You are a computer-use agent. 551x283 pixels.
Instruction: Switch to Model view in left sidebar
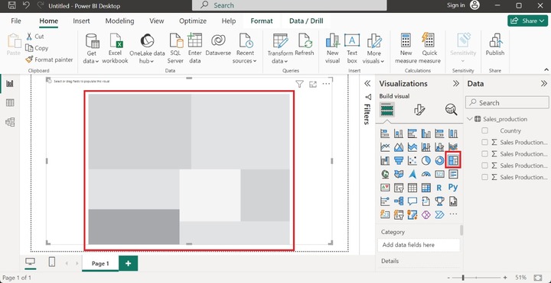click(x=10, y=122)
